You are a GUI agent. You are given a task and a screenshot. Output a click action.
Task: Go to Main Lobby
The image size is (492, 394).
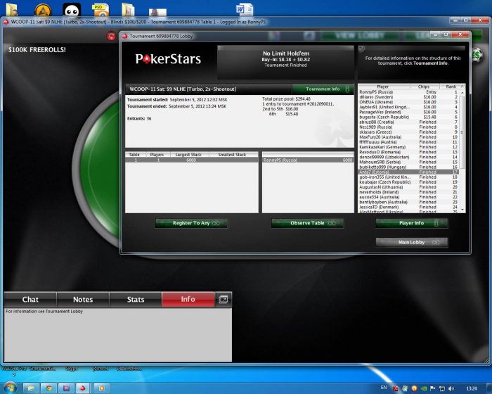tap(412, 242)
